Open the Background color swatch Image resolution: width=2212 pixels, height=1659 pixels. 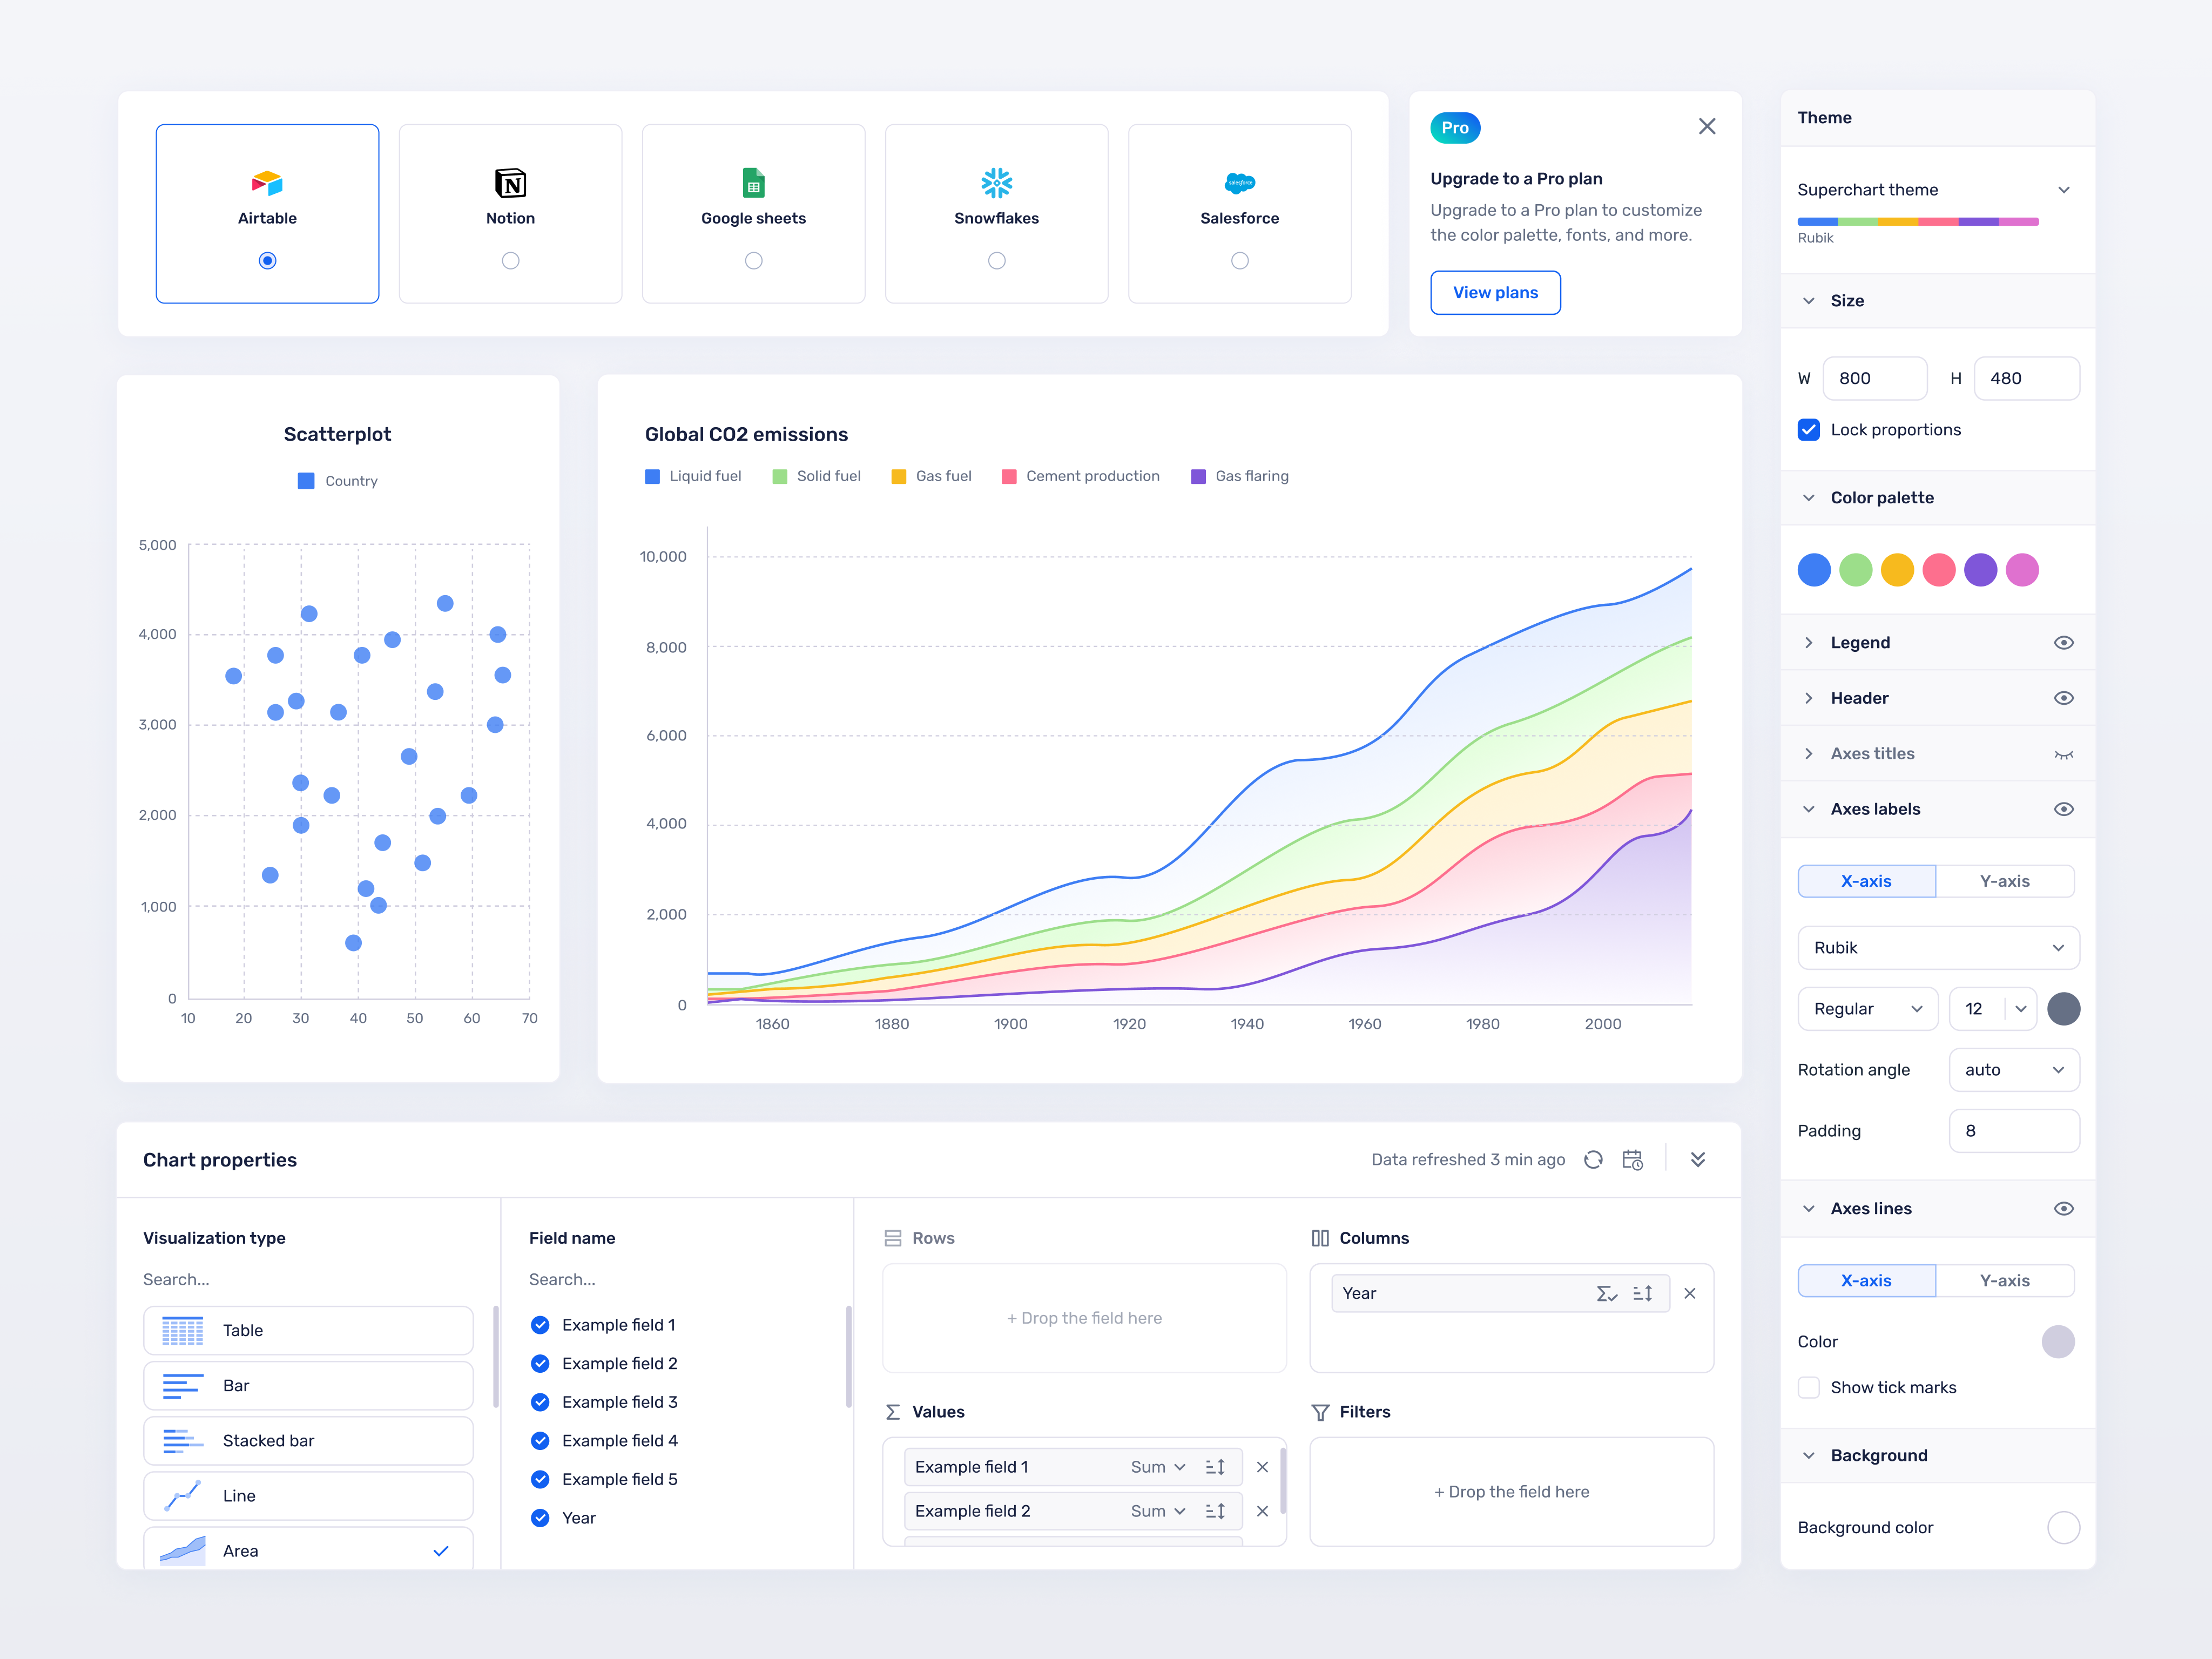pos(2063,1527)
